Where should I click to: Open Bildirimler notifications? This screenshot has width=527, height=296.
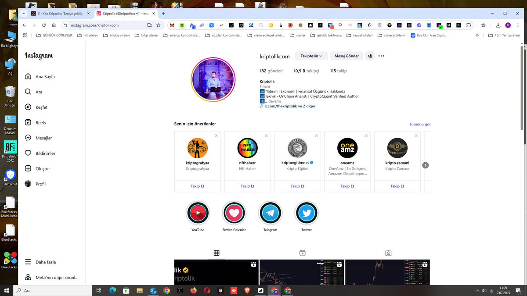[x=40, y=153]
